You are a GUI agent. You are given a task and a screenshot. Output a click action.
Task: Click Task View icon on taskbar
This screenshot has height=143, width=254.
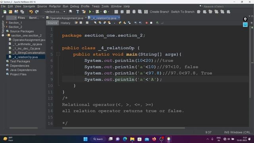(x=110, y=139)
